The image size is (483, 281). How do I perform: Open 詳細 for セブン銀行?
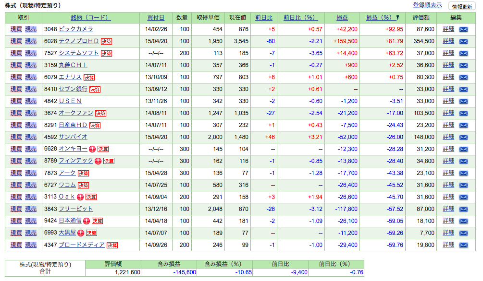click(448, 89)
